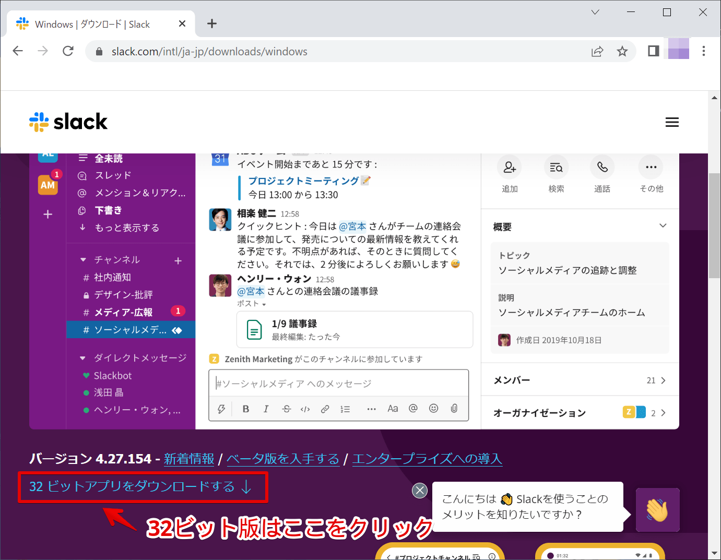The height and width of the screenshot is (560, 721).
Task: Open the 新着情報 release notes link
Action: coord(189,459)
